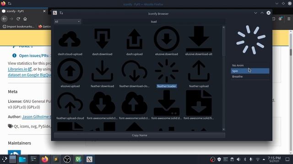Click the Bluetooth icon in the system tray

[x=245, y=159]
